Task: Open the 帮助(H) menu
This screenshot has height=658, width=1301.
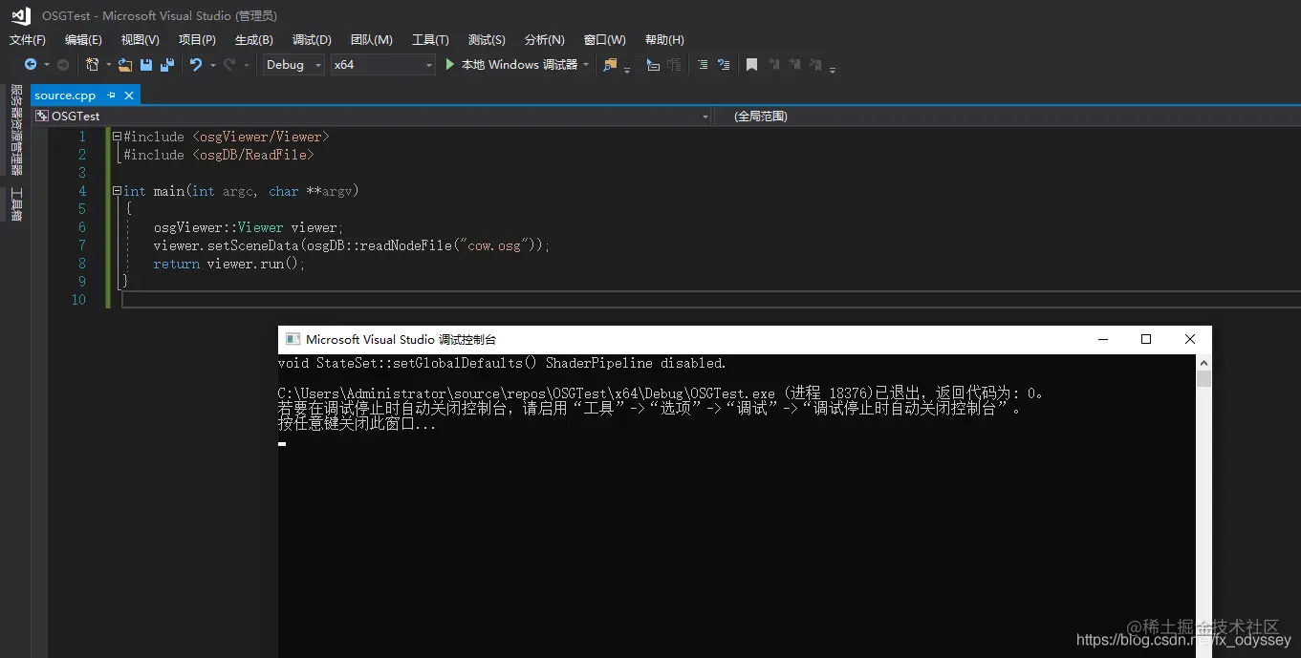Action: [x=664, y=39]
